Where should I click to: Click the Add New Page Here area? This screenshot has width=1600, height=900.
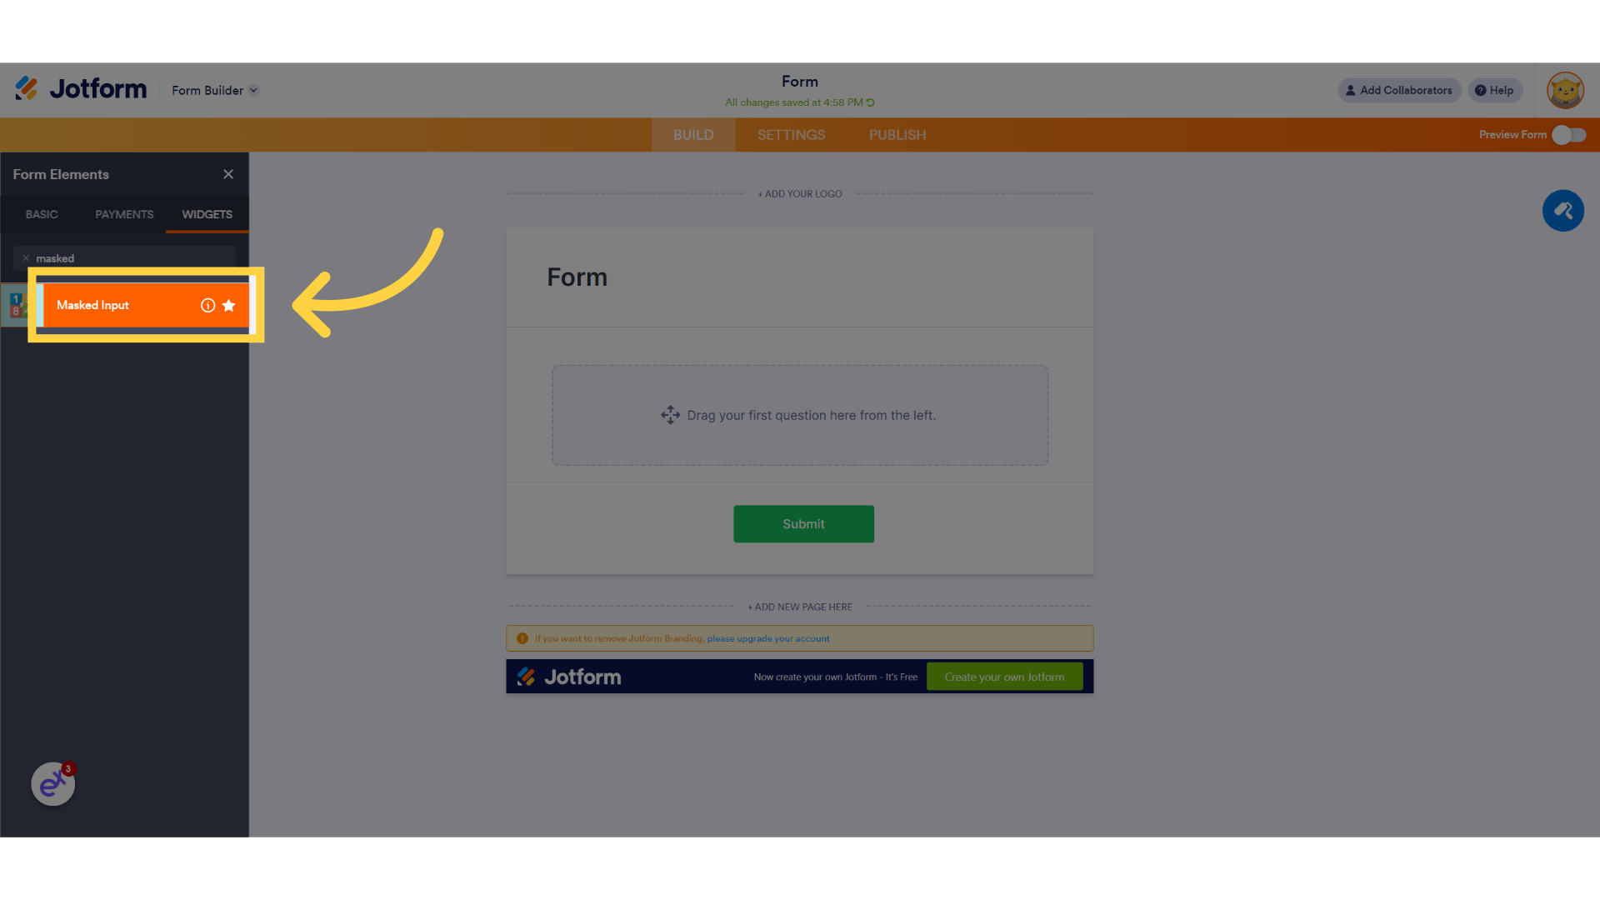tap(800, 607)
